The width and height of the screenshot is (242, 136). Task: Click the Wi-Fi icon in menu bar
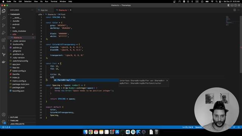pos(212,2)
